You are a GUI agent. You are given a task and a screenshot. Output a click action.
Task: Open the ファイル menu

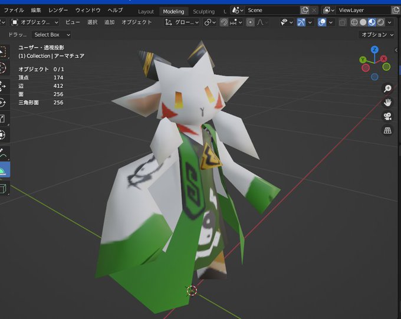[14, 10]
